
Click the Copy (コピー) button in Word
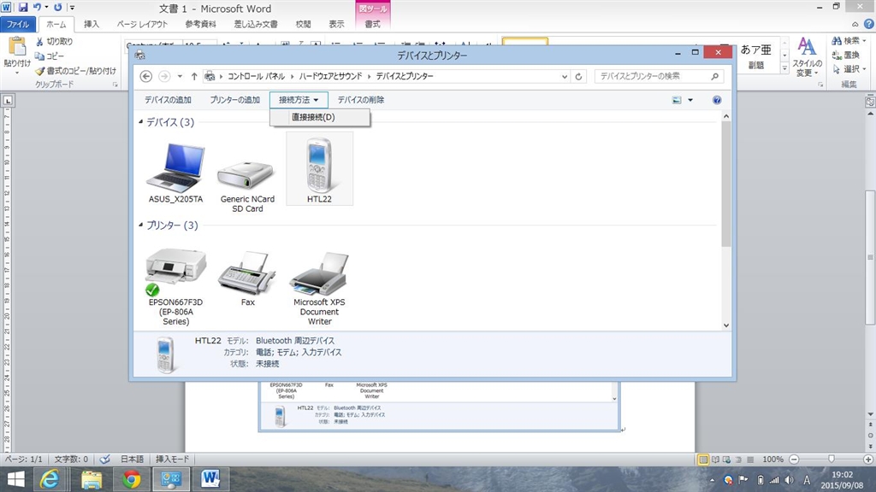49,56
